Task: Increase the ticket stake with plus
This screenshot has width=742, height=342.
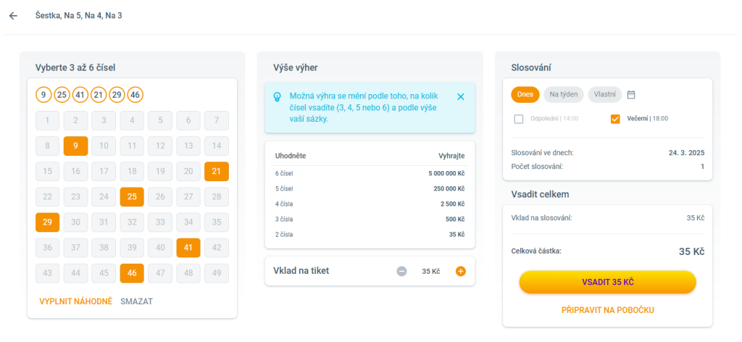Action: point(460,271)
